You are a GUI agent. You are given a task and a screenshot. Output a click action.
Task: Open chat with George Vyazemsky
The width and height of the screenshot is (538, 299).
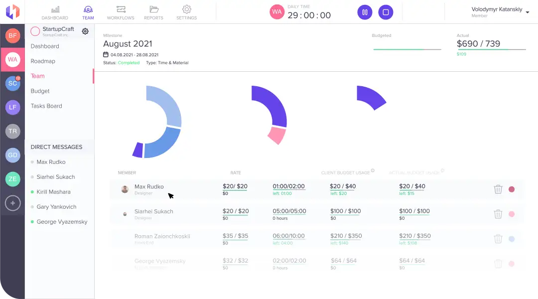click(x=62, y=222)
